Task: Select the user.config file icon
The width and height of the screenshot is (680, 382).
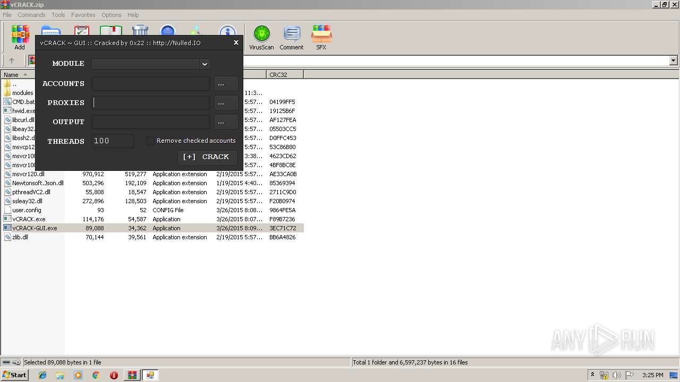Action: coord(7,210)
